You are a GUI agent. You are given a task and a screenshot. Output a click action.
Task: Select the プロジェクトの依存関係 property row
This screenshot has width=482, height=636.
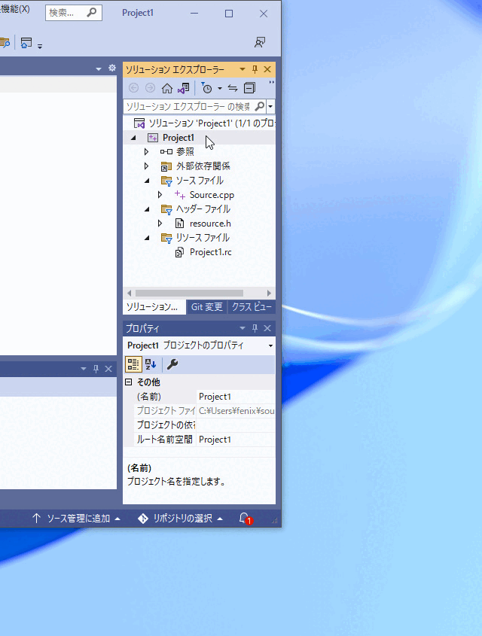[205, 425]
